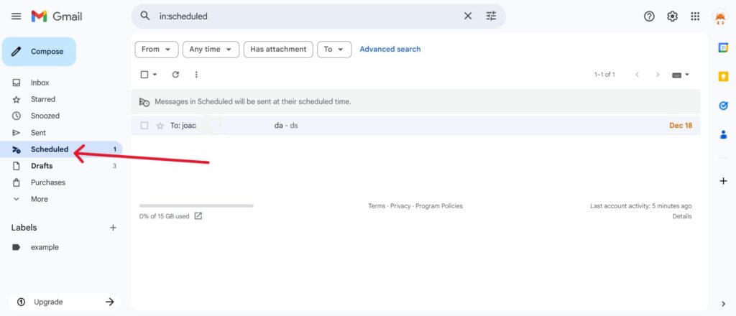Open the example label

coord(61,247)
